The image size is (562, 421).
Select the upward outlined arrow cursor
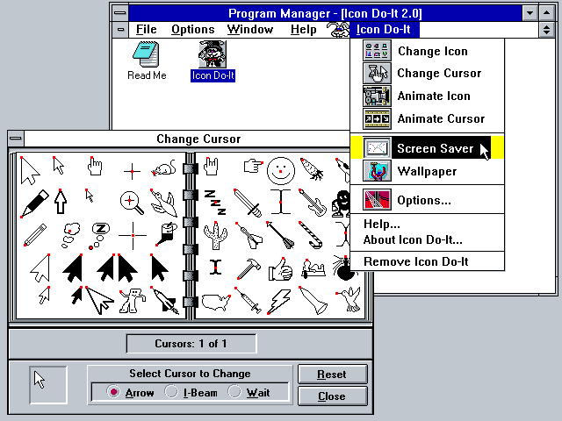click(x=61, y=202)
